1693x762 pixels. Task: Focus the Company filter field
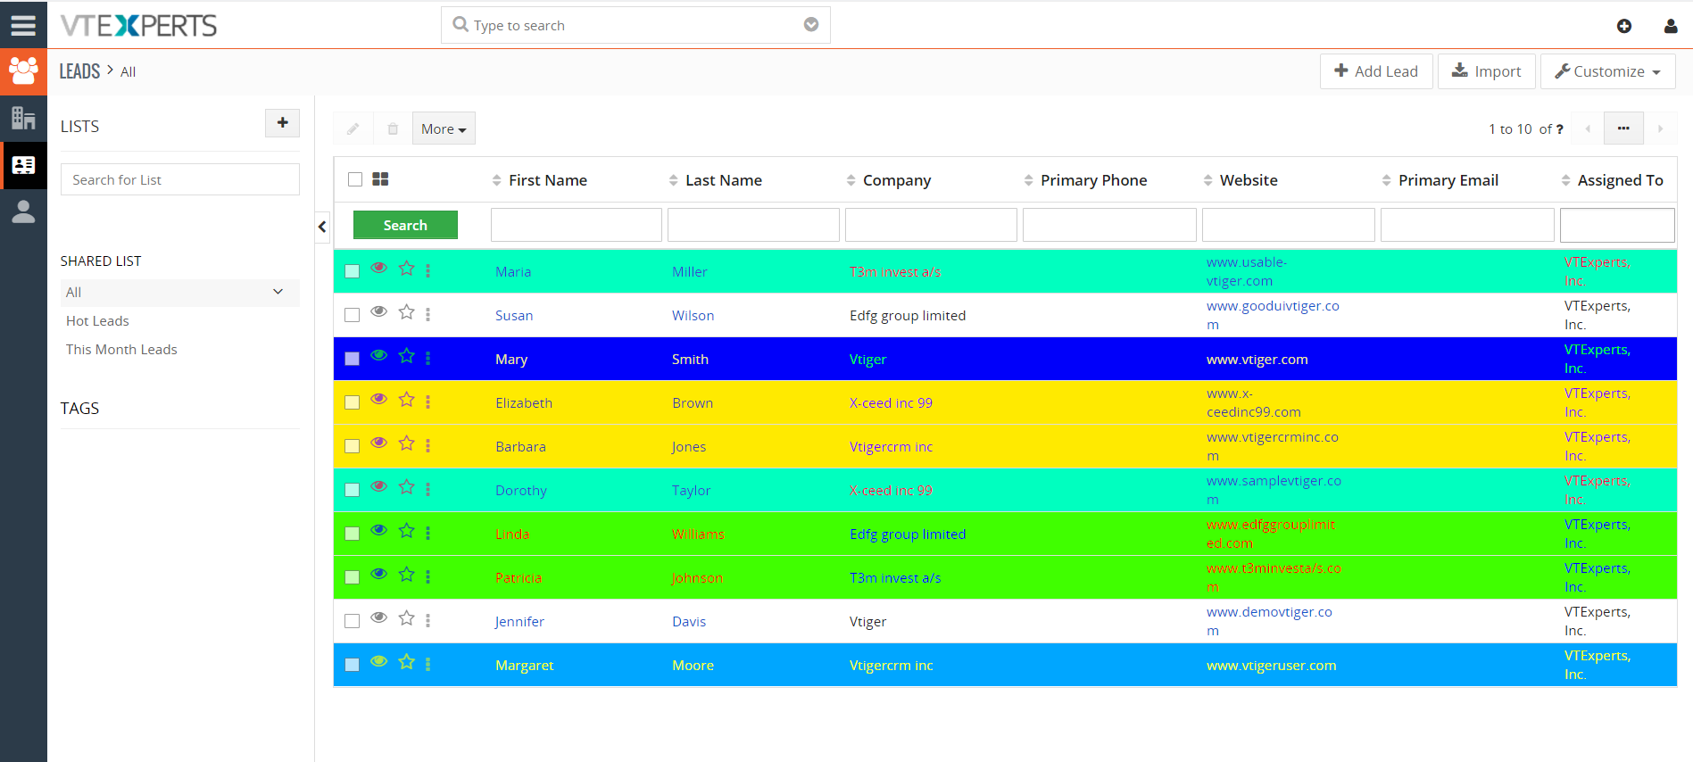(x=931, y=225)
